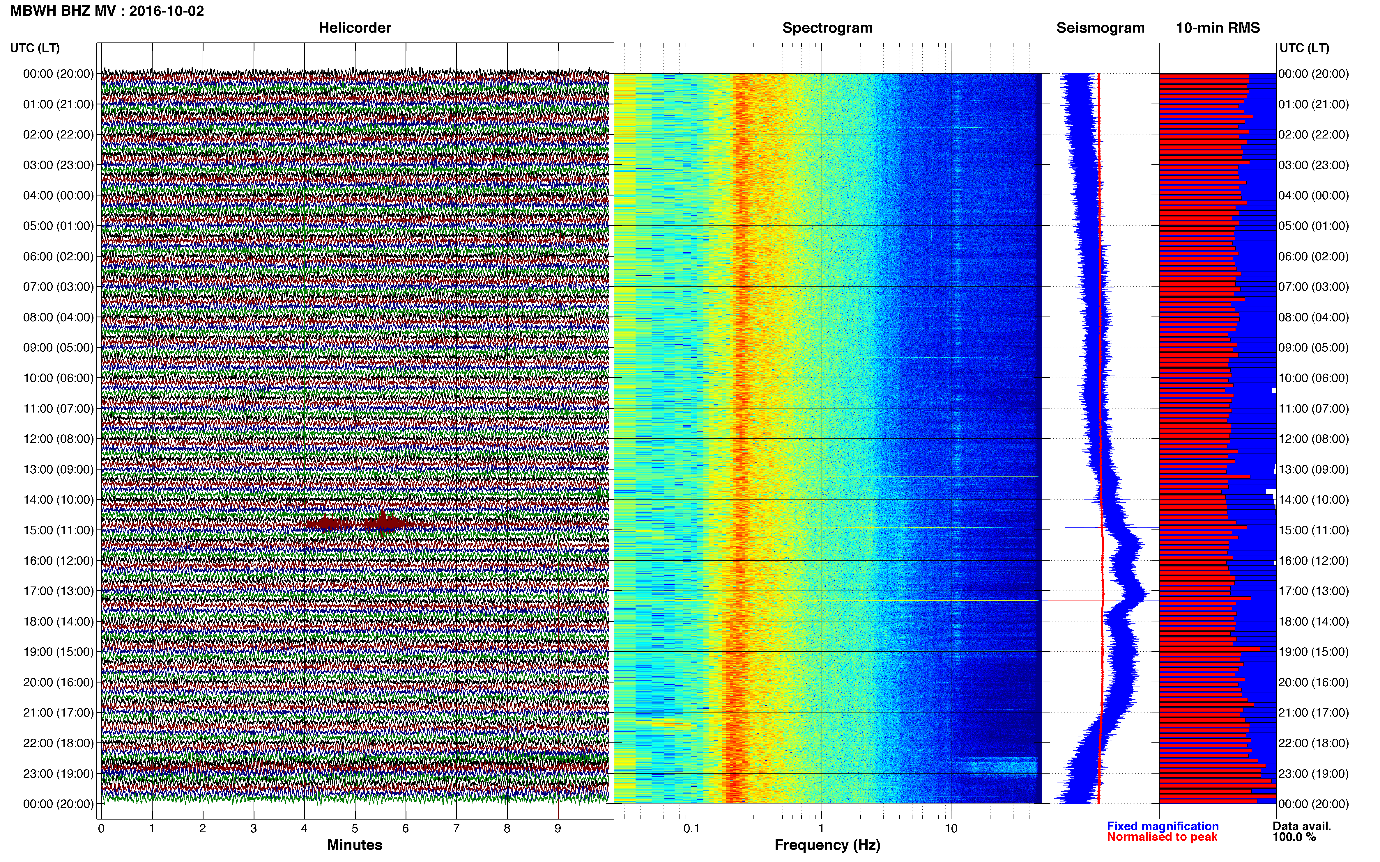The height and width of the screenshot is (862, 1380).
Task: Click minute tick label '3' on helicorder axis
Action: click(253, 828)
